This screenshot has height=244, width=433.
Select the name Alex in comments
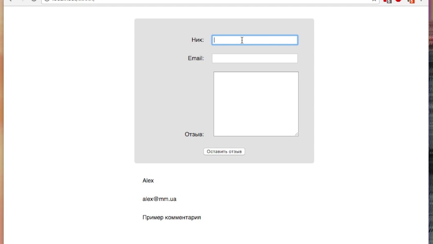click(148, 181)
